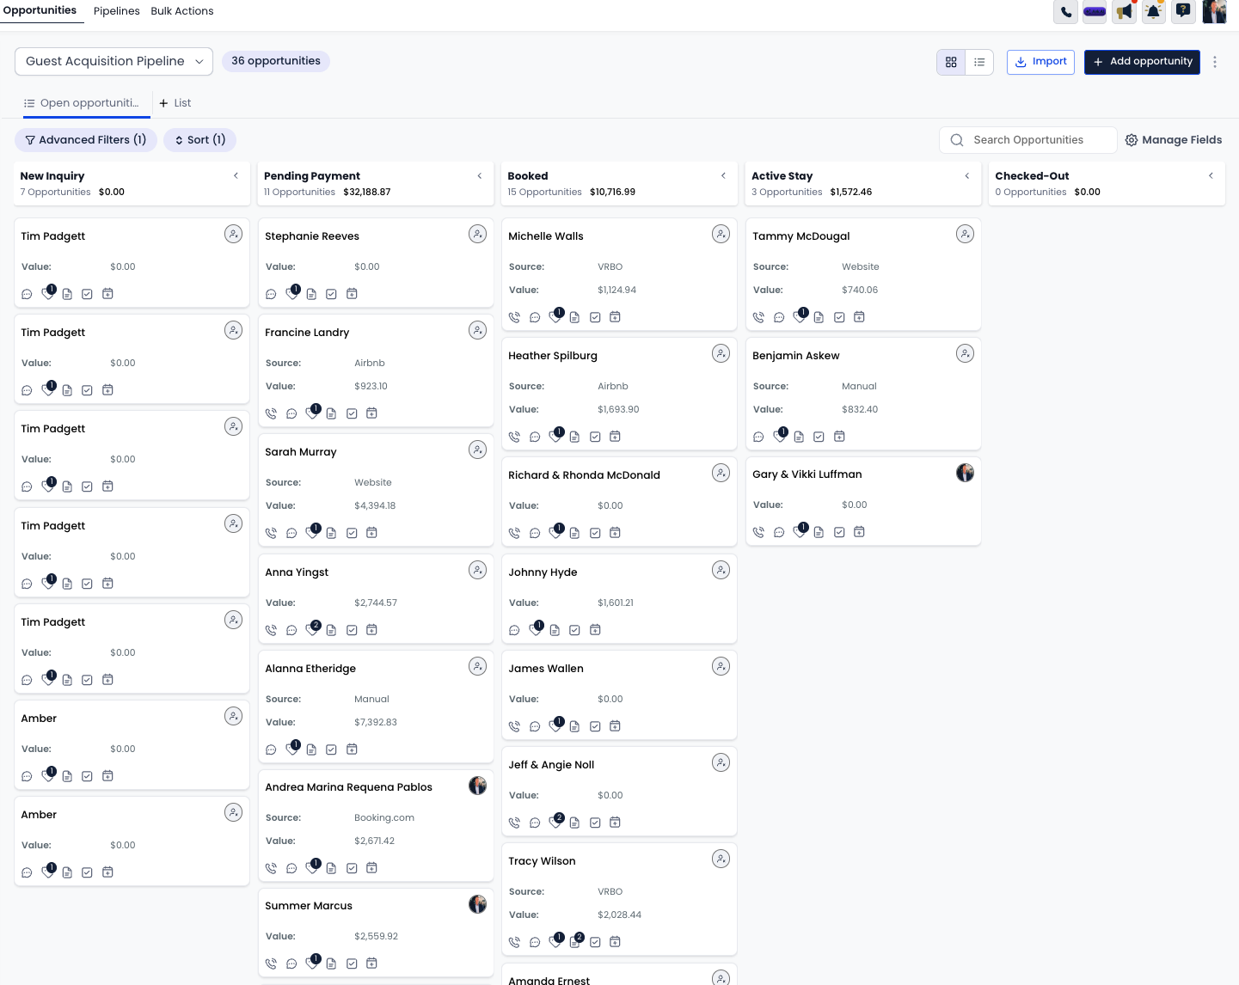1239x985 pixels.
Task: Select the Open opportunities view tab
Action: click(87, 103)
